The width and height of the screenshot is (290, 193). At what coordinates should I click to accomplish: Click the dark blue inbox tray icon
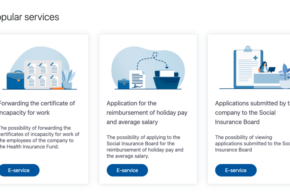[166, 80]
